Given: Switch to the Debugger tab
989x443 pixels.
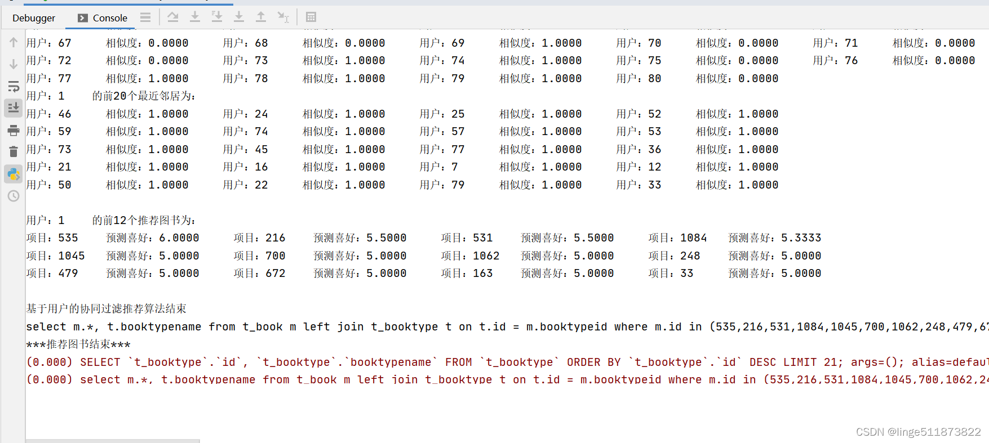Looking at the screenshot, I should (34, 18).
